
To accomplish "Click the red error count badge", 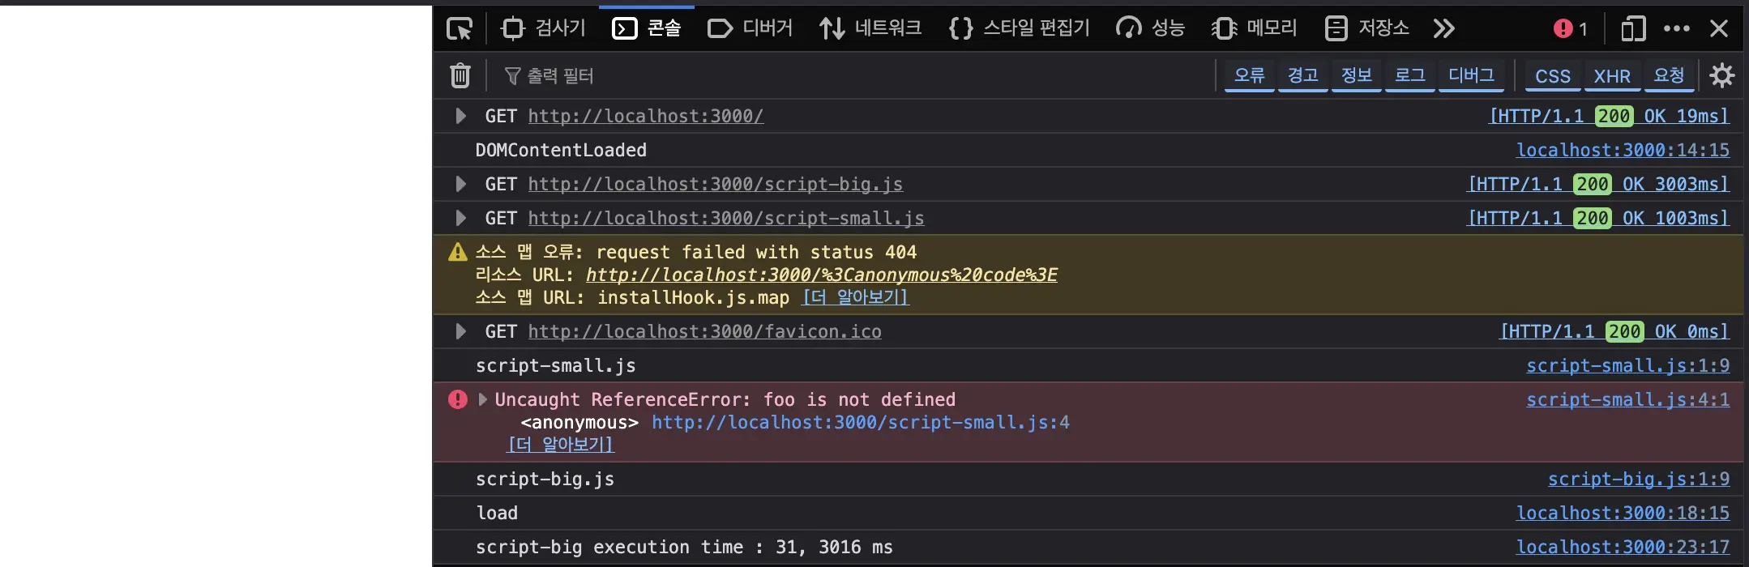I will point(1571,29).
